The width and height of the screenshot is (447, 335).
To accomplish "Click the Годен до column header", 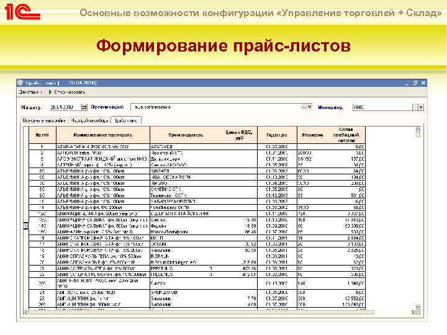I will coord(277,135).
